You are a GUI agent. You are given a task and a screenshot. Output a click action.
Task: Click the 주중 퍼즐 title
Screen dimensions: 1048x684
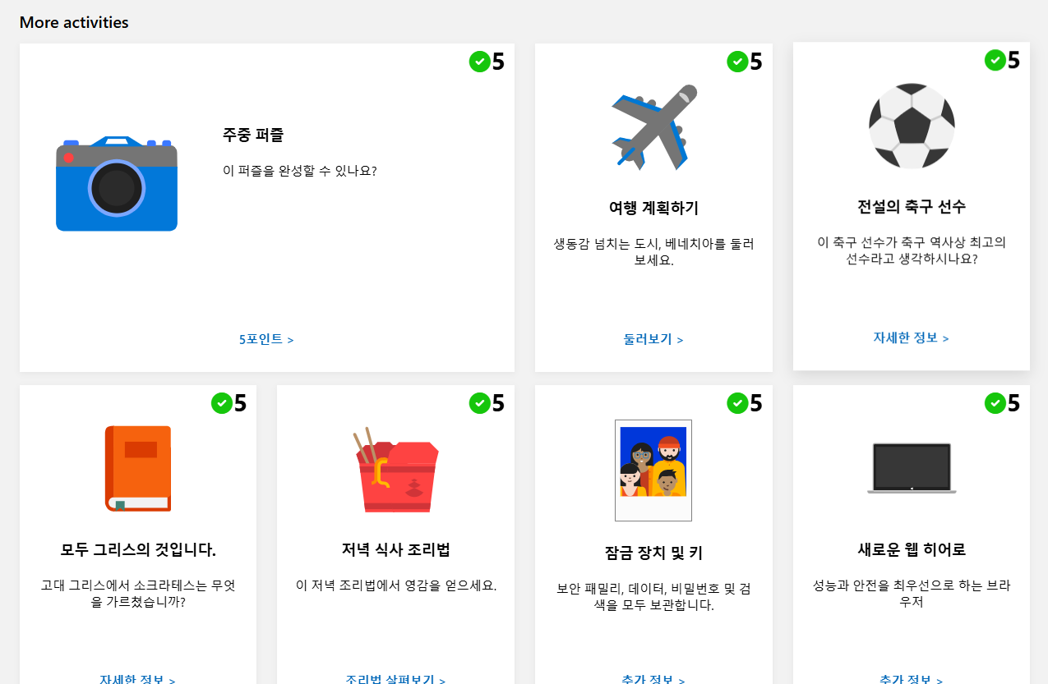click(253, 135)
